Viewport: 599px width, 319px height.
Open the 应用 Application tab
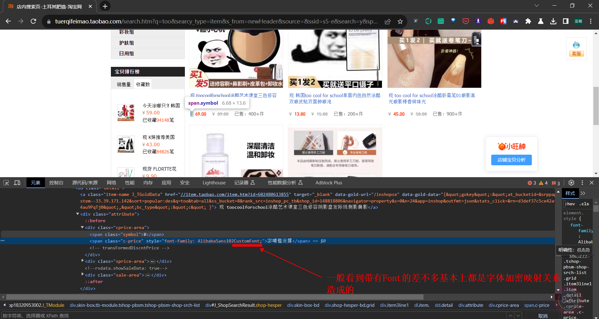coord(166,183)
